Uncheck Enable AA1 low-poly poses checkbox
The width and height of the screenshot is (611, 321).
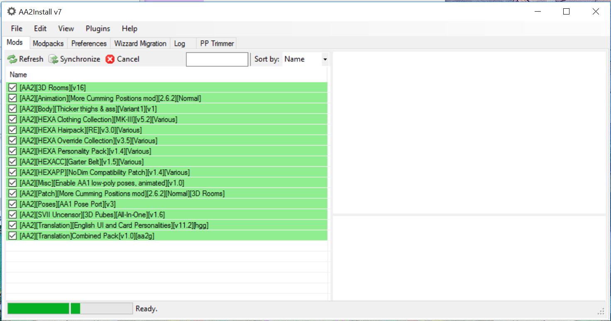click(x=12, y=183)
